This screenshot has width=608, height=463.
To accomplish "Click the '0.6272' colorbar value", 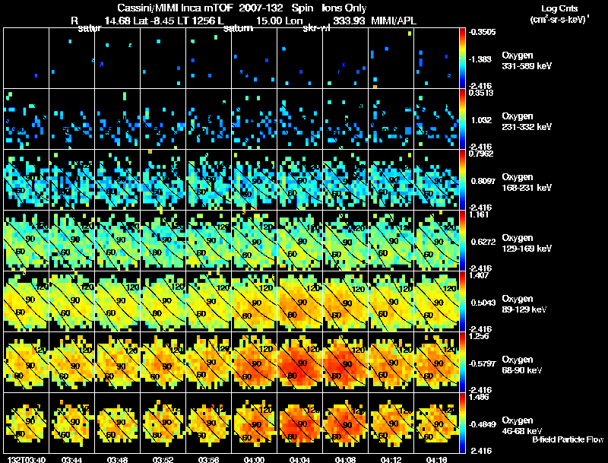I will tap(483, 242).
